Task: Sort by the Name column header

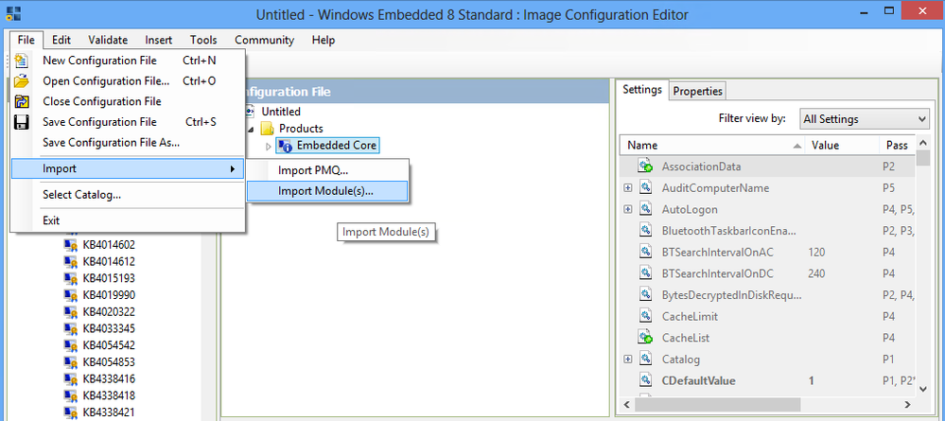Action: click(x=712, y=146)
